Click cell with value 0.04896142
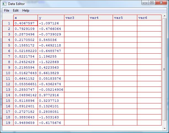Viewport: 169px width, 133px height. [26, 95]
